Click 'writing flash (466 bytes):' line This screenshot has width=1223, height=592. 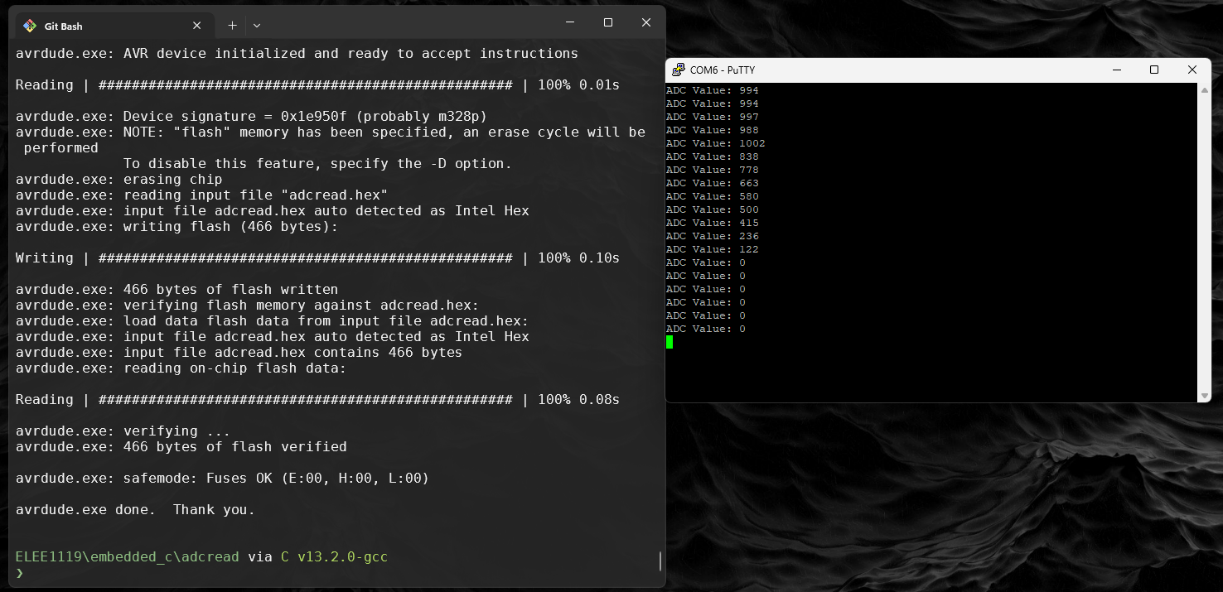tap(176, 226)
